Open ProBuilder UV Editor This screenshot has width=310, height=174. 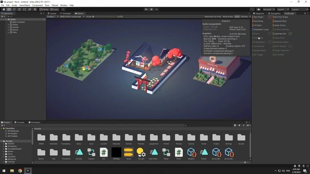point(258,25)
